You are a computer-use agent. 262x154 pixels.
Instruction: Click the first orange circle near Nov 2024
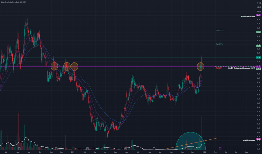54,66
